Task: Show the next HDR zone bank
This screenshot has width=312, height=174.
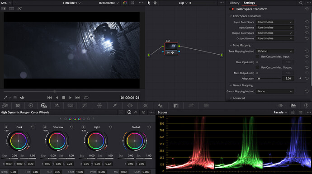Action: [x=94, y=119]
